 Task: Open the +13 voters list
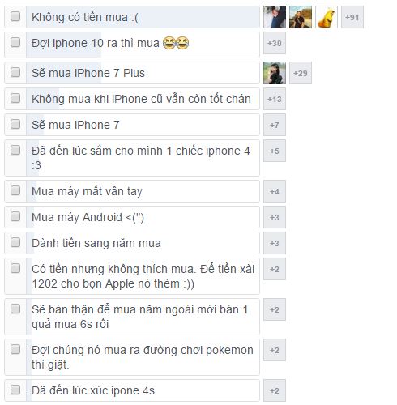[275, 99]
